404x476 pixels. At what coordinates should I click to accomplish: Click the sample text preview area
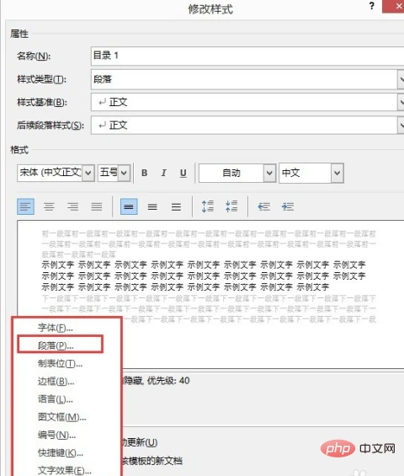tap(210, 295)
